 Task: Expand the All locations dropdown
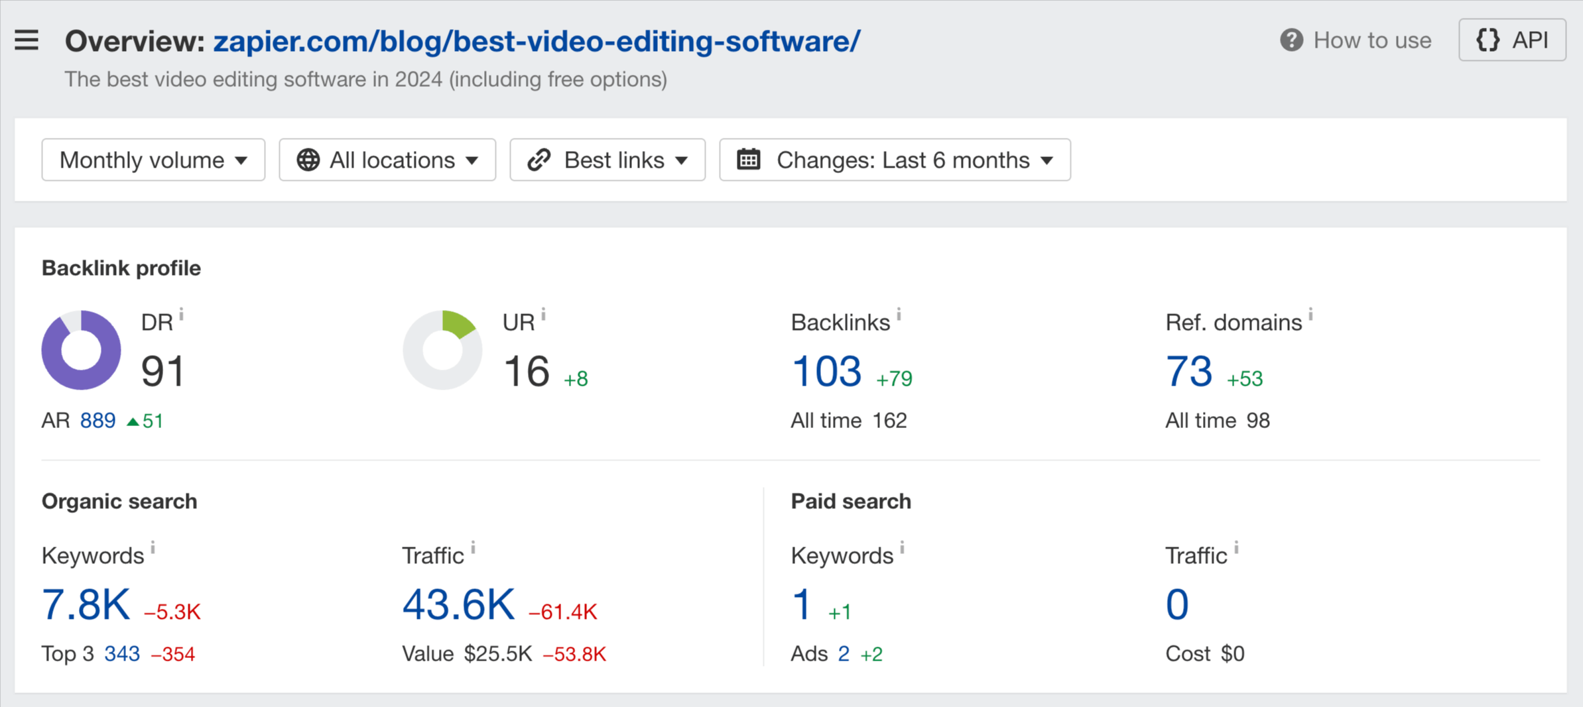tap(387, 160)
